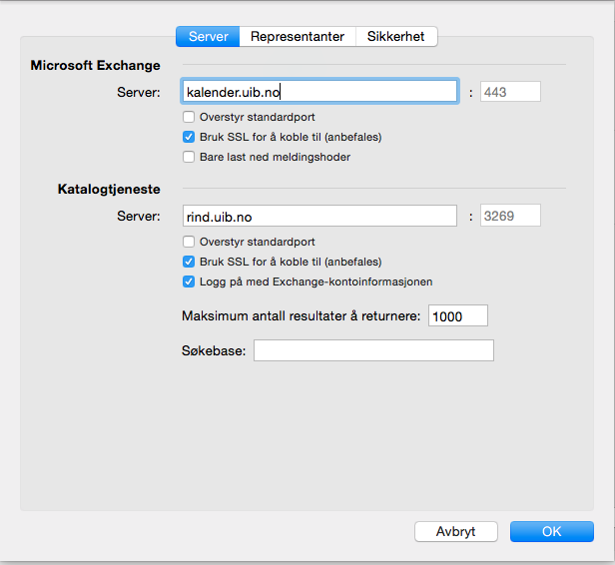The image size is (615, 565).
Task: Uncheck Bruk SSL under Katalogtjeneste
Action: point(189,262)
